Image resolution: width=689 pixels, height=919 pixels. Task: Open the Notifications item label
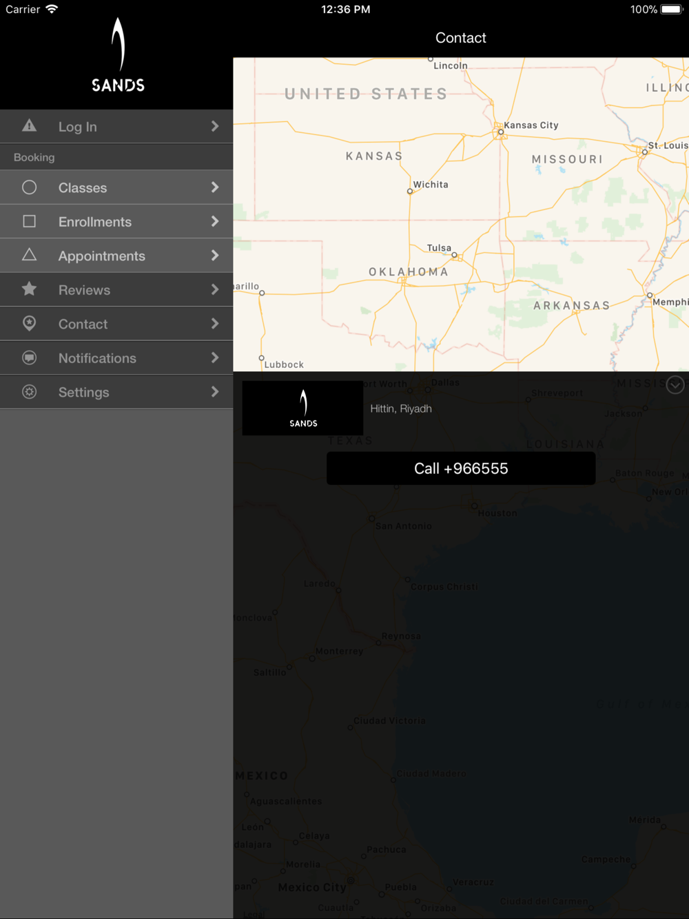coord(97,358)
